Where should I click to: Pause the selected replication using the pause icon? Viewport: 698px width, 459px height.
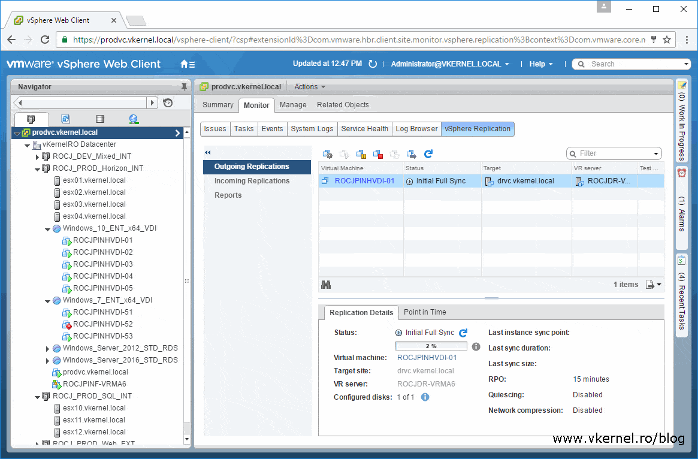coord(362,154)
